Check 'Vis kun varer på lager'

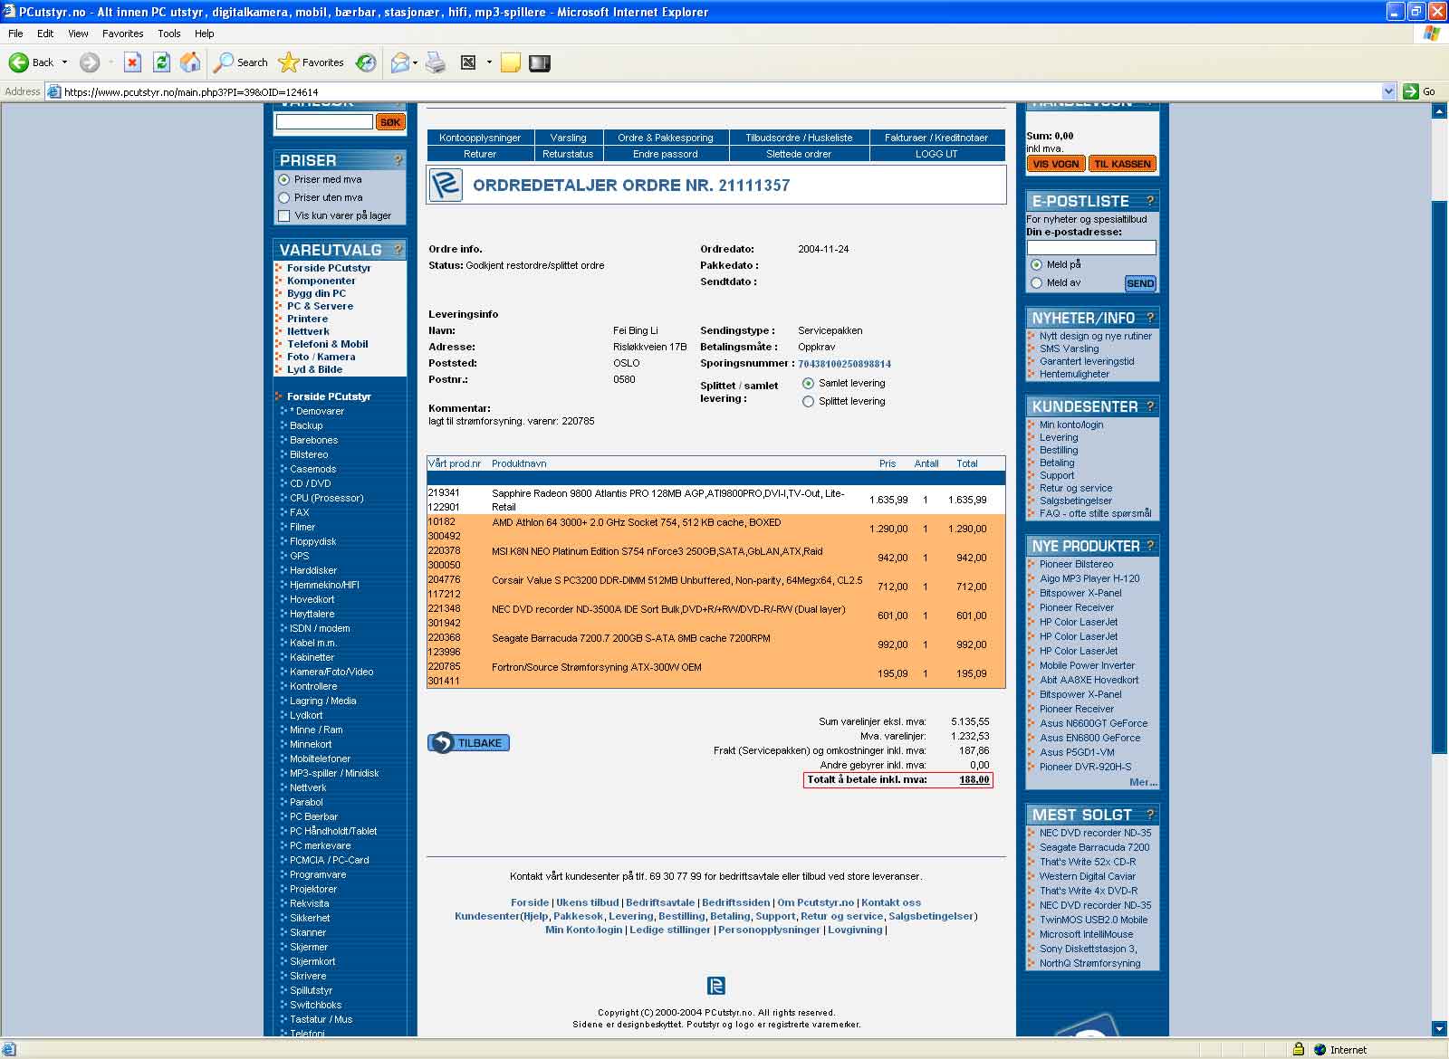pos(284,215)
